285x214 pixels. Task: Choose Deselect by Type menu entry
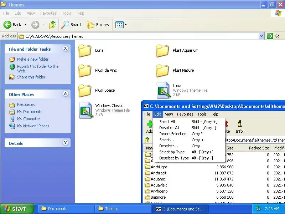tap(189, 158)
